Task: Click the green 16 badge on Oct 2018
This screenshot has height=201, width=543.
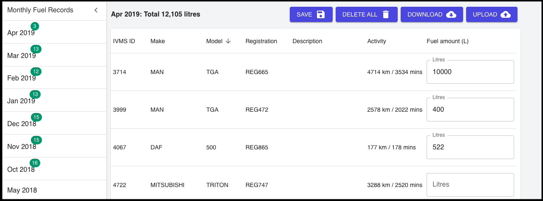Action: 34,163
